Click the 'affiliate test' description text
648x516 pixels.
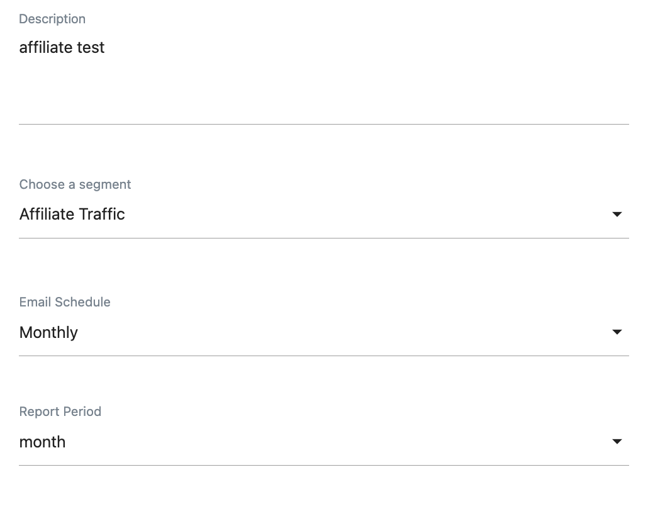pyautogui.click(x=62, y=48)
